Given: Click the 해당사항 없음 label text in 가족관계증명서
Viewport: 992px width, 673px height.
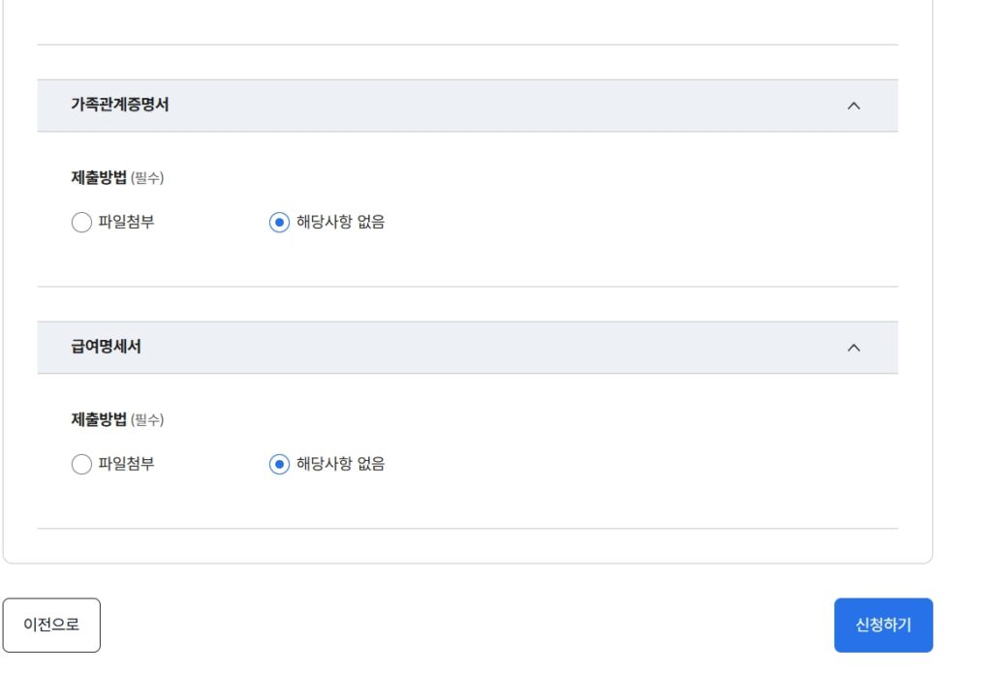Looking at the screenshot, I should (x=340, y=222).
